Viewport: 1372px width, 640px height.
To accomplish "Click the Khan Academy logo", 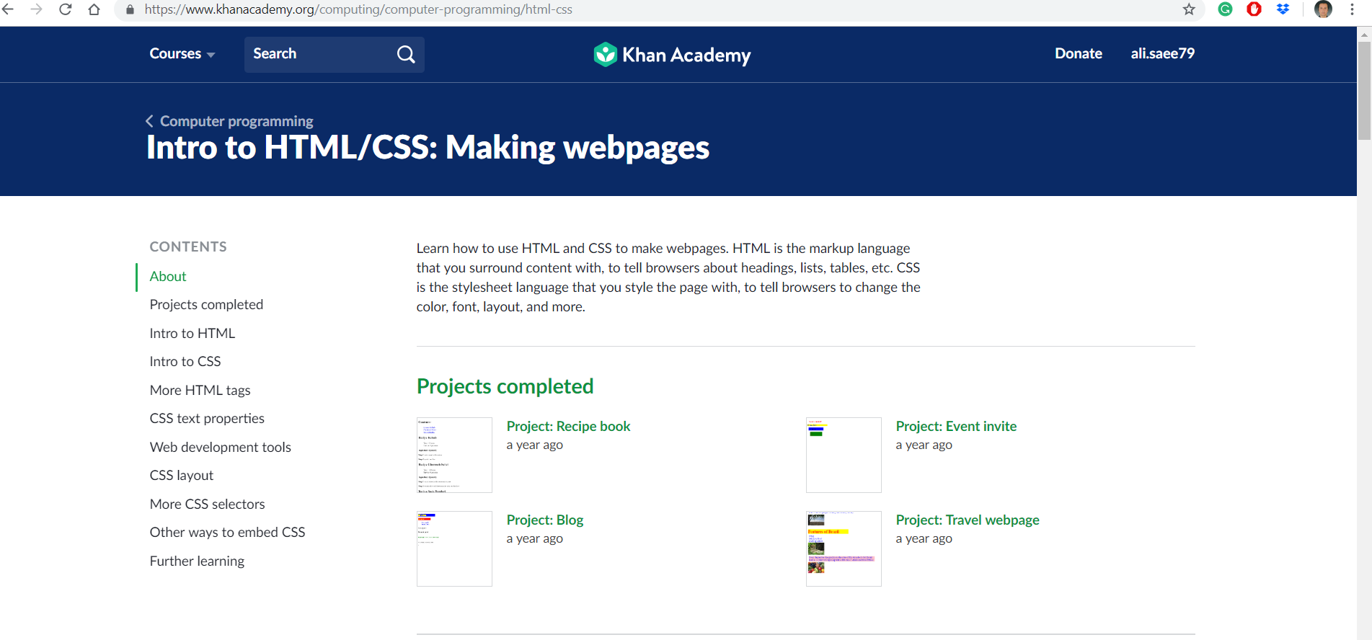I will [x=672, y=55].
